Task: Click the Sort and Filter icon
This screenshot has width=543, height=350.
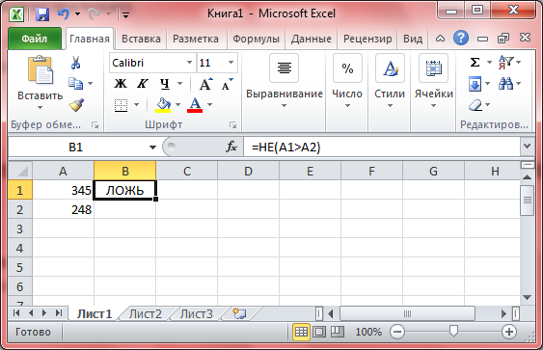Action: click(x=505, y=63)
